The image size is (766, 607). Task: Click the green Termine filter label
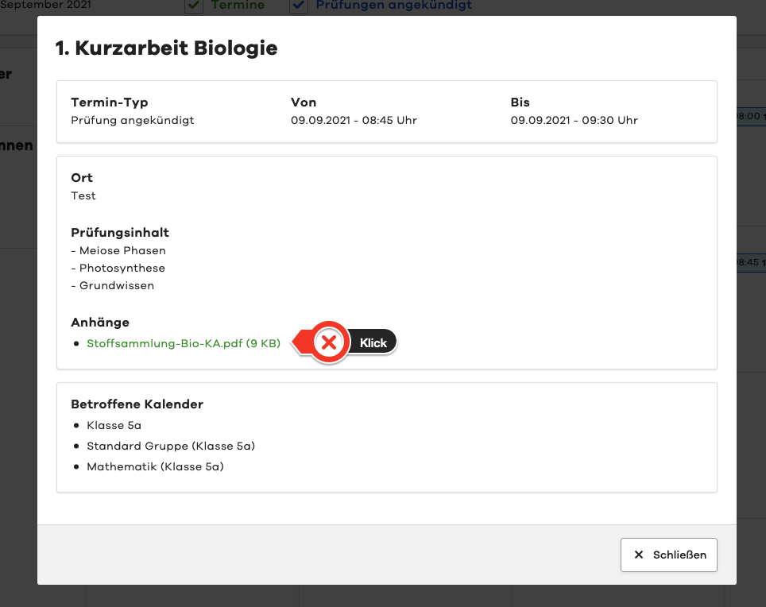[238, 6]
